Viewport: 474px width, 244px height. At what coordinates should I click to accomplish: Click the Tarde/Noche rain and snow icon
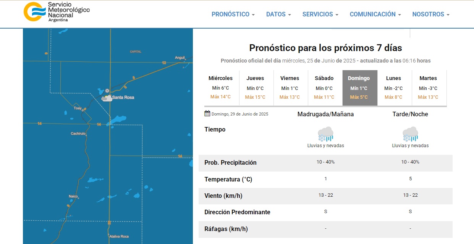pos(410,134)
